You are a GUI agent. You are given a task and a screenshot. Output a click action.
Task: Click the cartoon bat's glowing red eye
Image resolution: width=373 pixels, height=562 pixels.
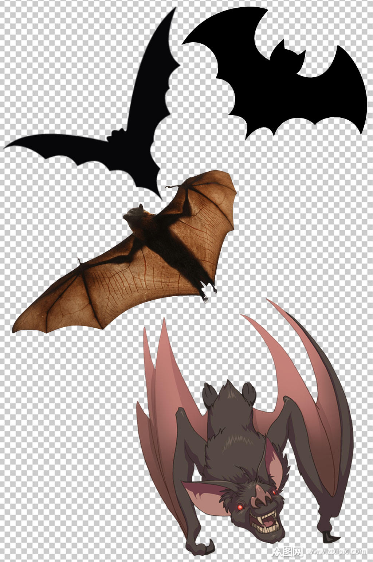240,507
